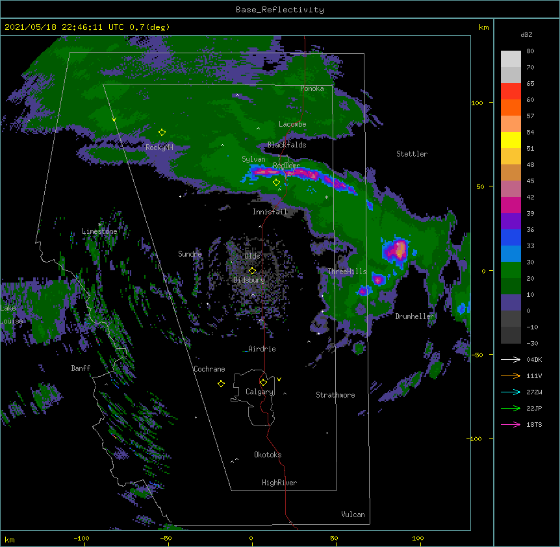Click the Lacombe town label
560x547 pixels.
pos(292,124)
